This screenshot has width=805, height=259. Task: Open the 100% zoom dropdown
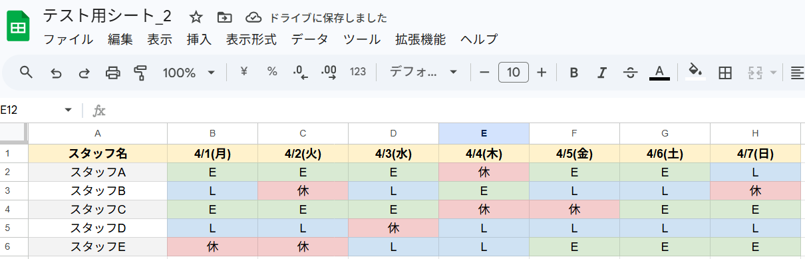pyautogui.click(x=189, y=73)
